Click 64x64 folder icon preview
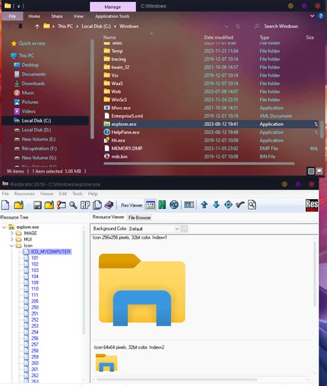Image resolution: width=327 pixels, height=386 pixels. pyautogui.click(x=106, y=362)
